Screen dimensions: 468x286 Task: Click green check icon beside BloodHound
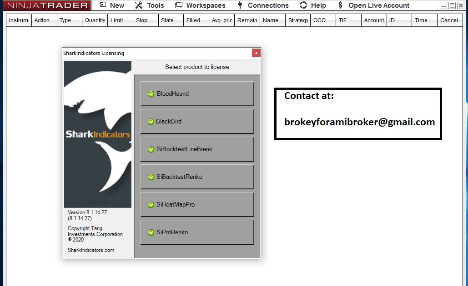pos(151,94)
